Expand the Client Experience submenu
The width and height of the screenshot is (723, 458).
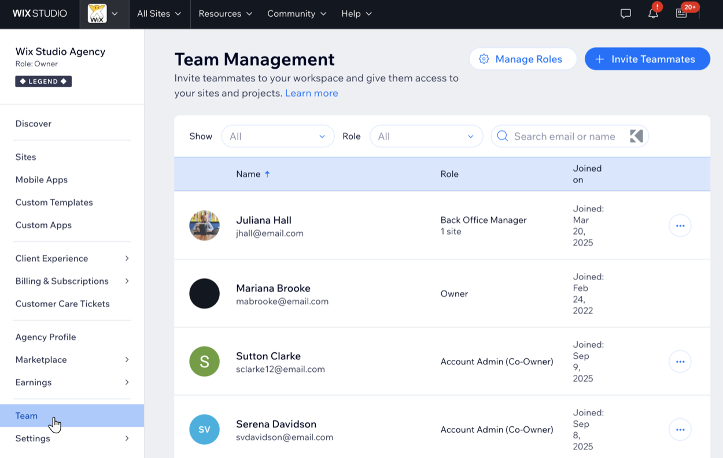pyautogui.click(x=72, y=258)
